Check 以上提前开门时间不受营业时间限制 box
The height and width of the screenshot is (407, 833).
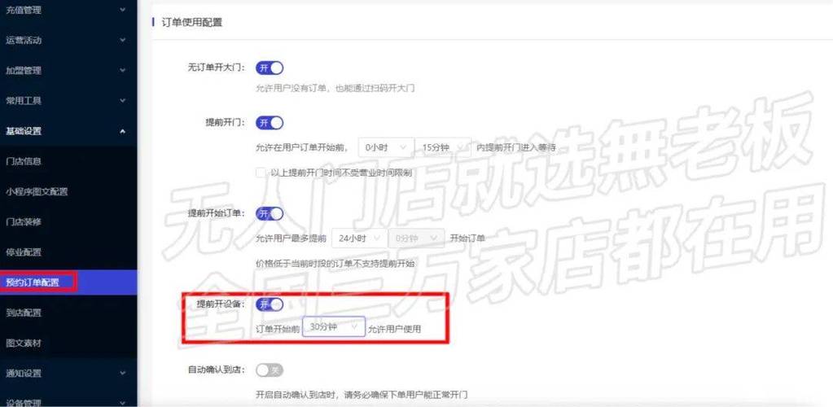tap(261, 173)
